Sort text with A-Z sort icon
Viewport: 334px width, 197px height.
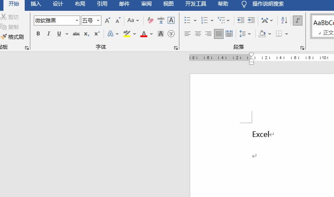point(284,20)
